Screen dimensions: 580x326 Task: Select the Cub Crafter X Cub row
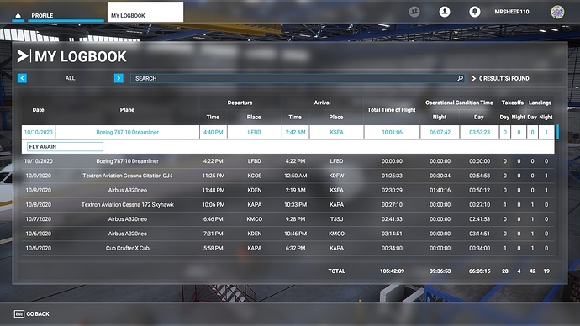[x=287, y=248]
